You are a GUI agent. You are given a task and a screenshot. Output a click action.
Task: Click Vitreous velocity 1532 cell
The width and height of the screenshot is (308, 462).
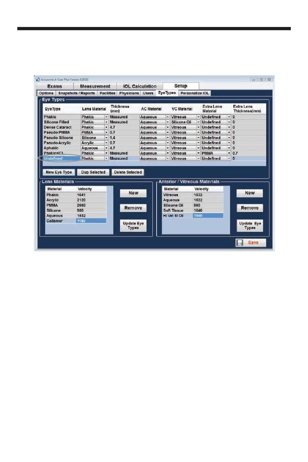pos(208,195)
